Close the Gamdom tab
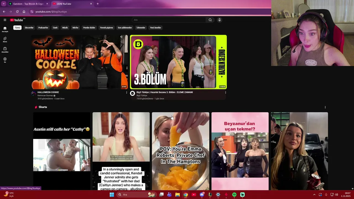The image size is (354, 199). [x=47, y=4]
